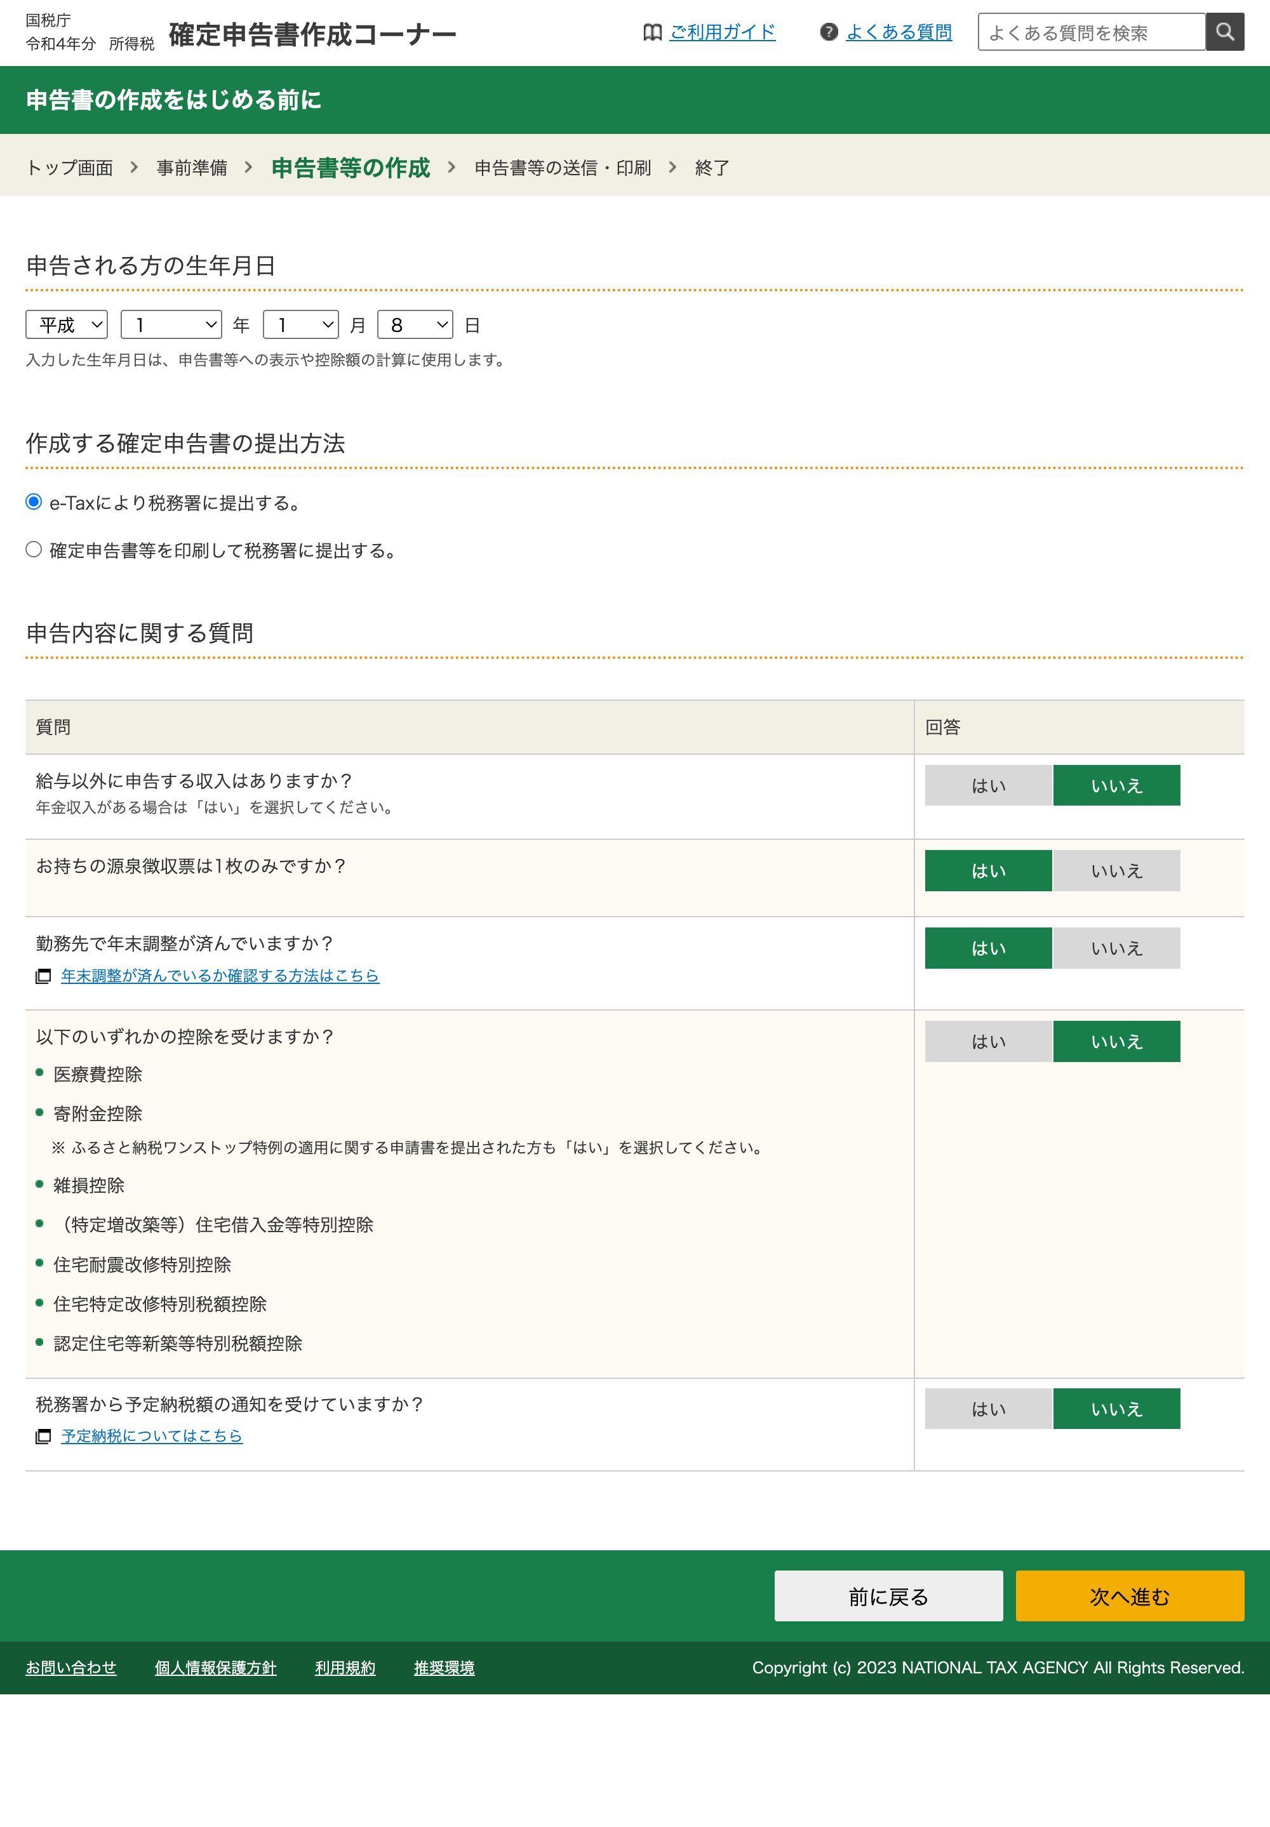This screenshot has width=1270, height=1827.
Task: Open the era dropdown showing 平成
Action: click(67, 324)
